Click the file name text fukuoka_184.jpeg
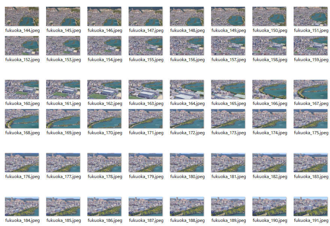Viewport: 330px width, 226px height. pos(22,220)
